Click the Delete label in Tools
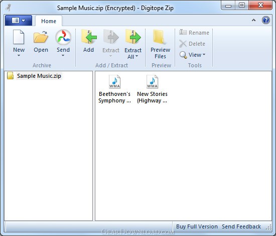 197,44
